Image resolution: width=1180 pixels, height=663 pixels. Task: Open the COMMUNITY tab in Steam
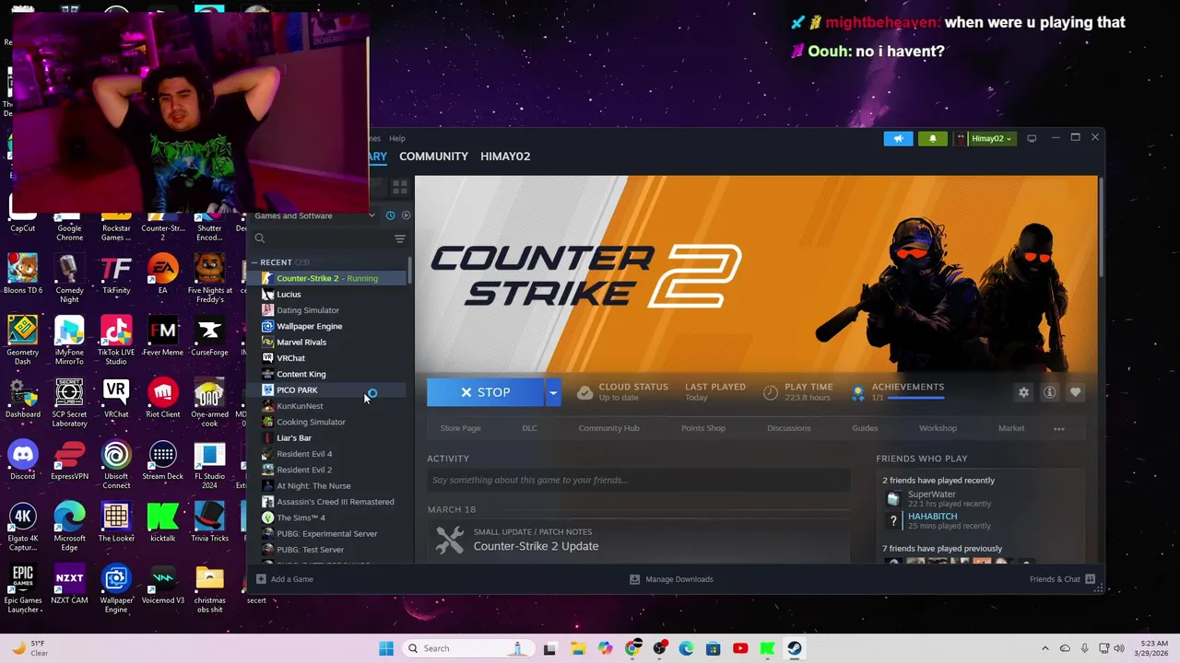point(433,157)
